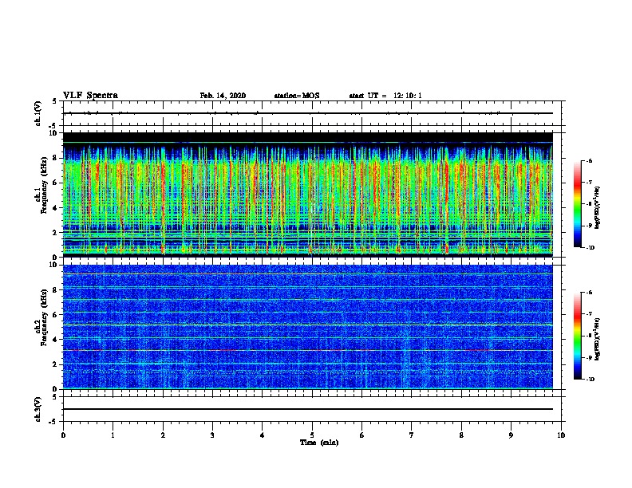The image size is (632, 488).
Task: Click time axis tick label '7'
Action: point(412,435)
